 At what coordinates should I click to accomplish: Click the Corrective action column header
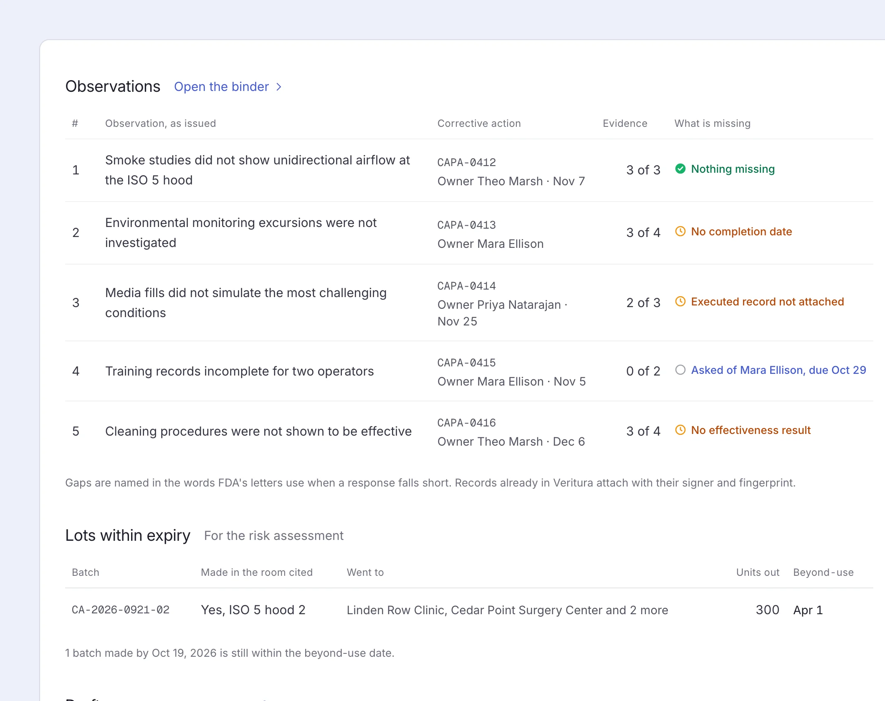point(479,124)
